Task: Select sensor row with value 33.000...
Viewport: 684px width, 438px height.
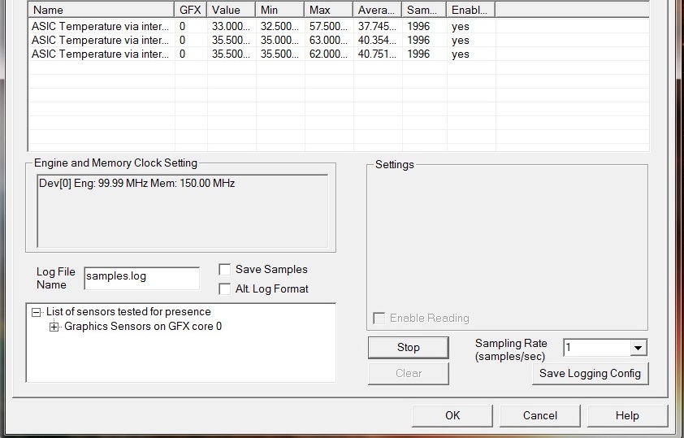Action: 339,26
